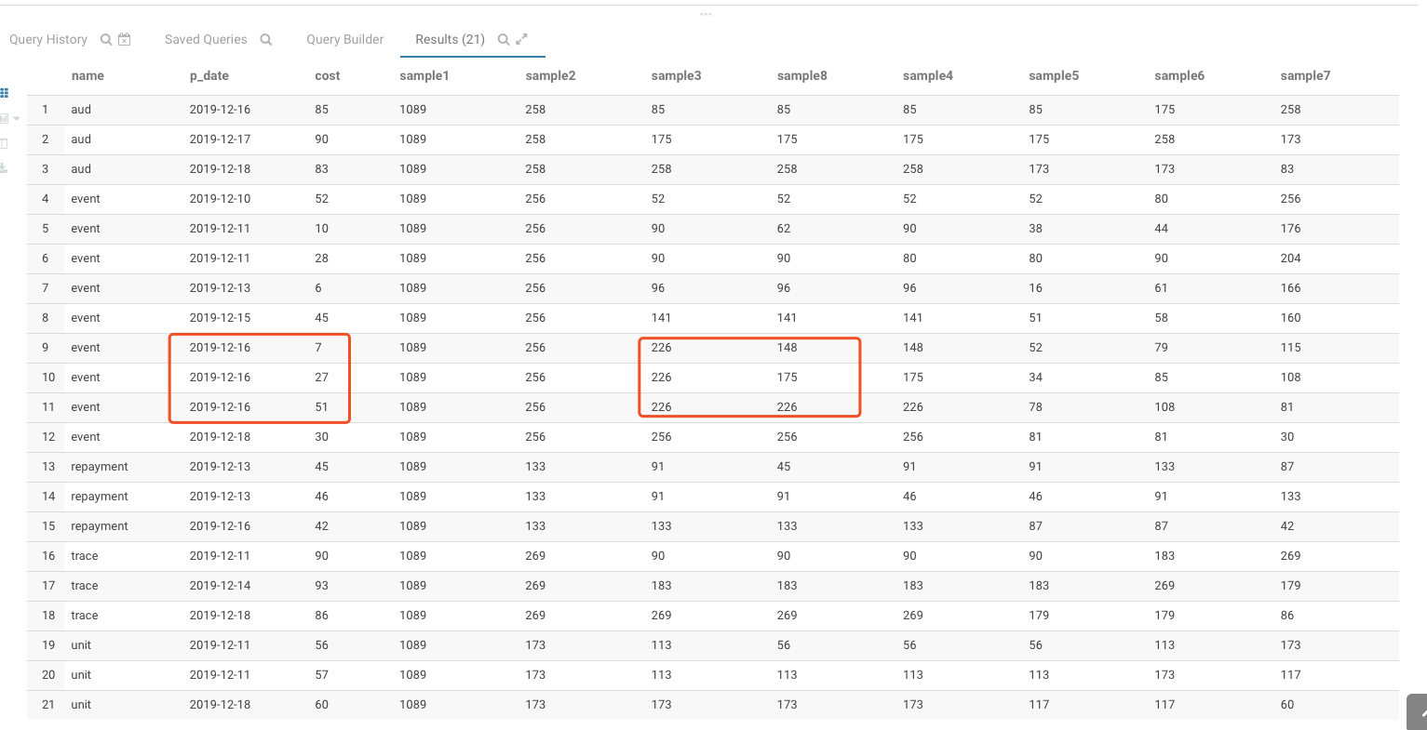Click the name cell 'trace' in row 16
The image size is (1427, 730).
(x=85, y=555)
